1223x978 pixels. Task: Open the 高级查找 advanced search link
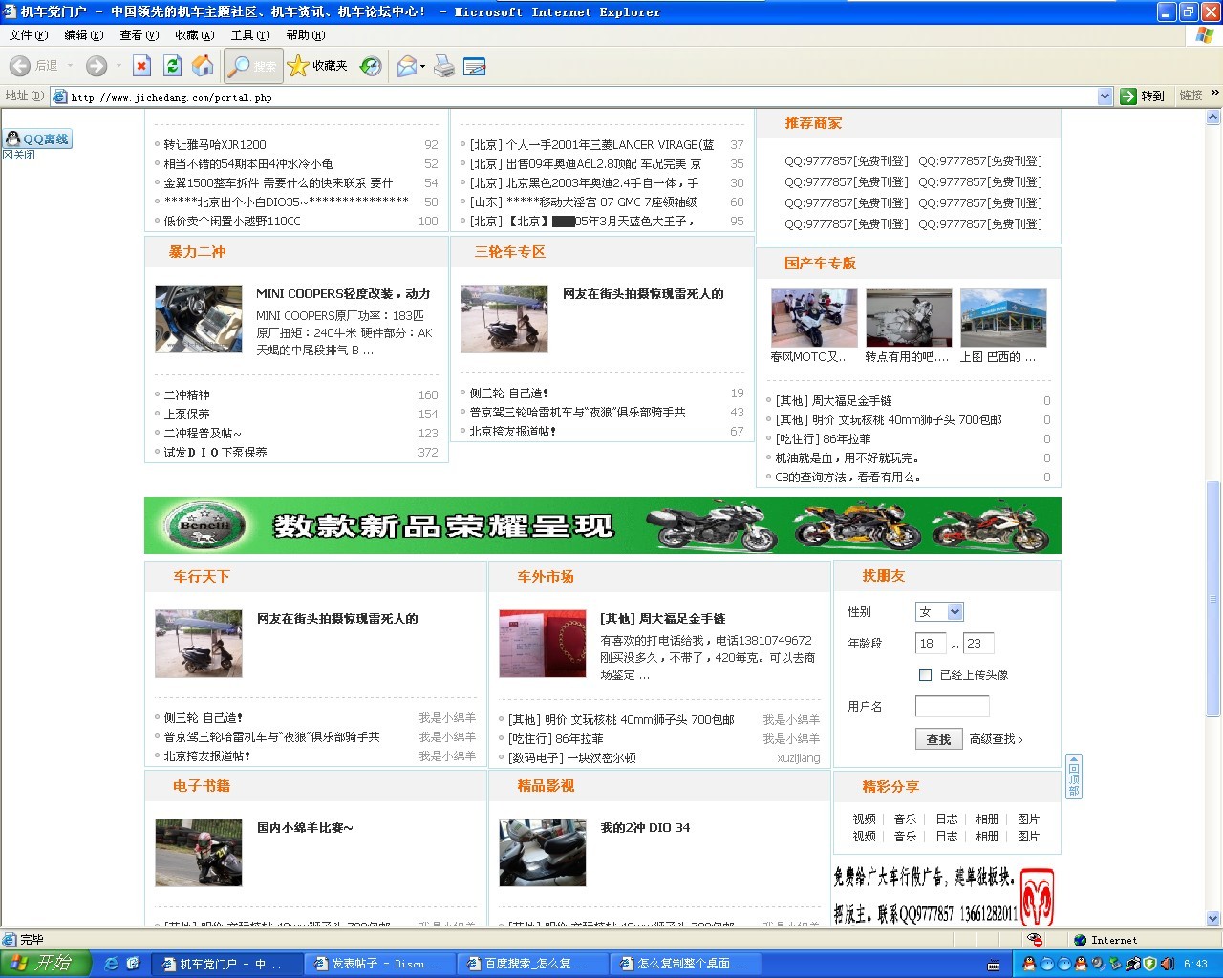coord(996,739)
